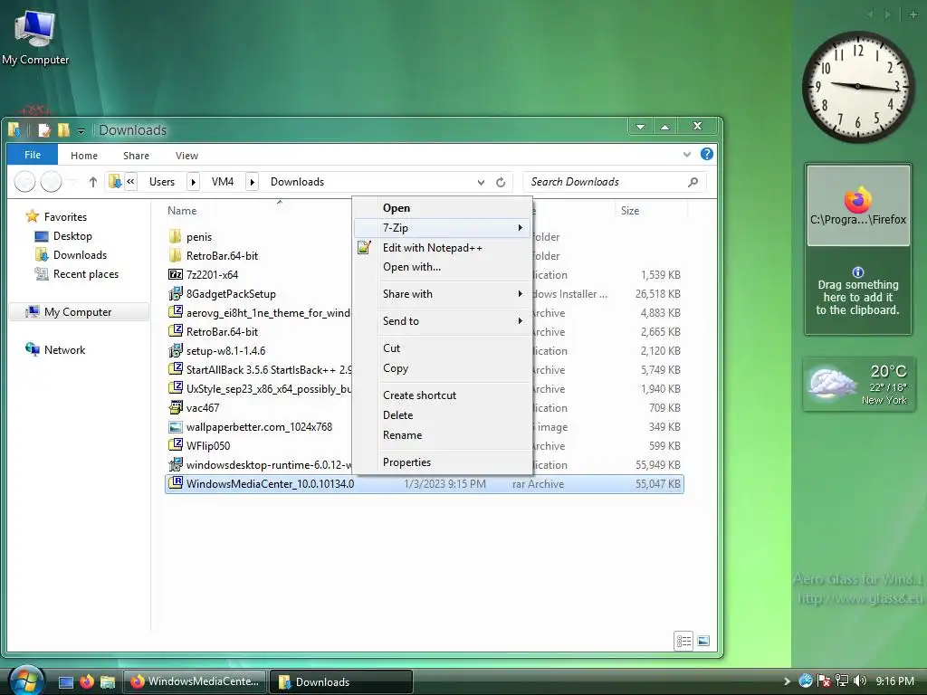Open the Share ribbon tab

[x=136, y=156]
